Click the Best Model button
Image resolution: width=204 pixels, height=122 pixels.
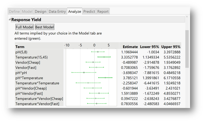point(45,27)
